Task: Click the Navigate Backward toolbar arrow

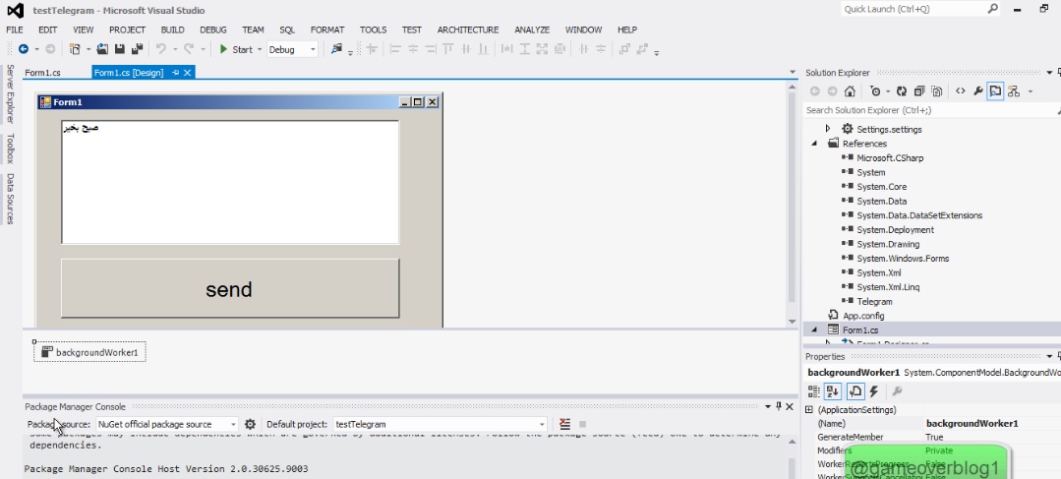Action: point(23,49)
